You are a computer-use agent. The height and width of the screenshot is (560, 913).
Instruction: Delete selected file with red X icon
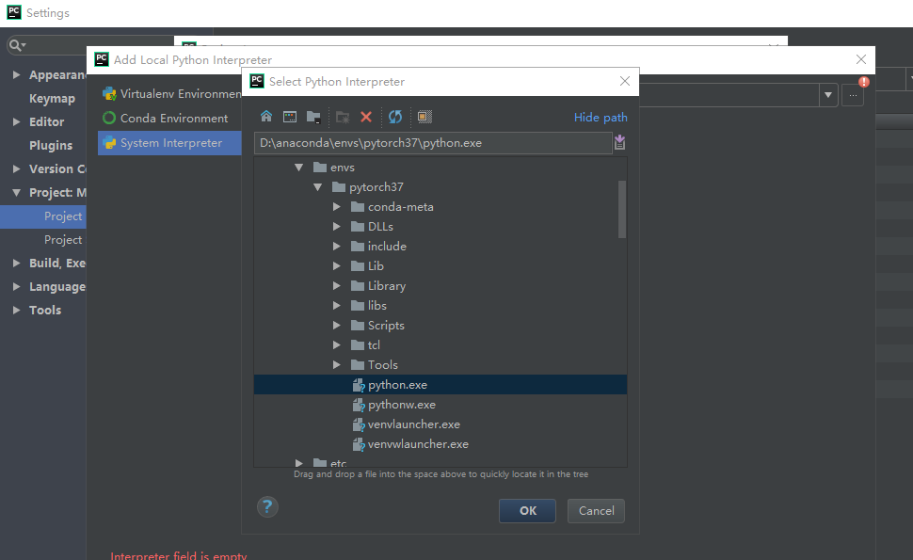[366, 117]
